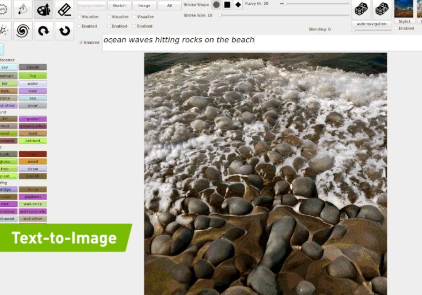Pick the tree label swatch
The width and height of the screenshot is (422, 295).
8,169
